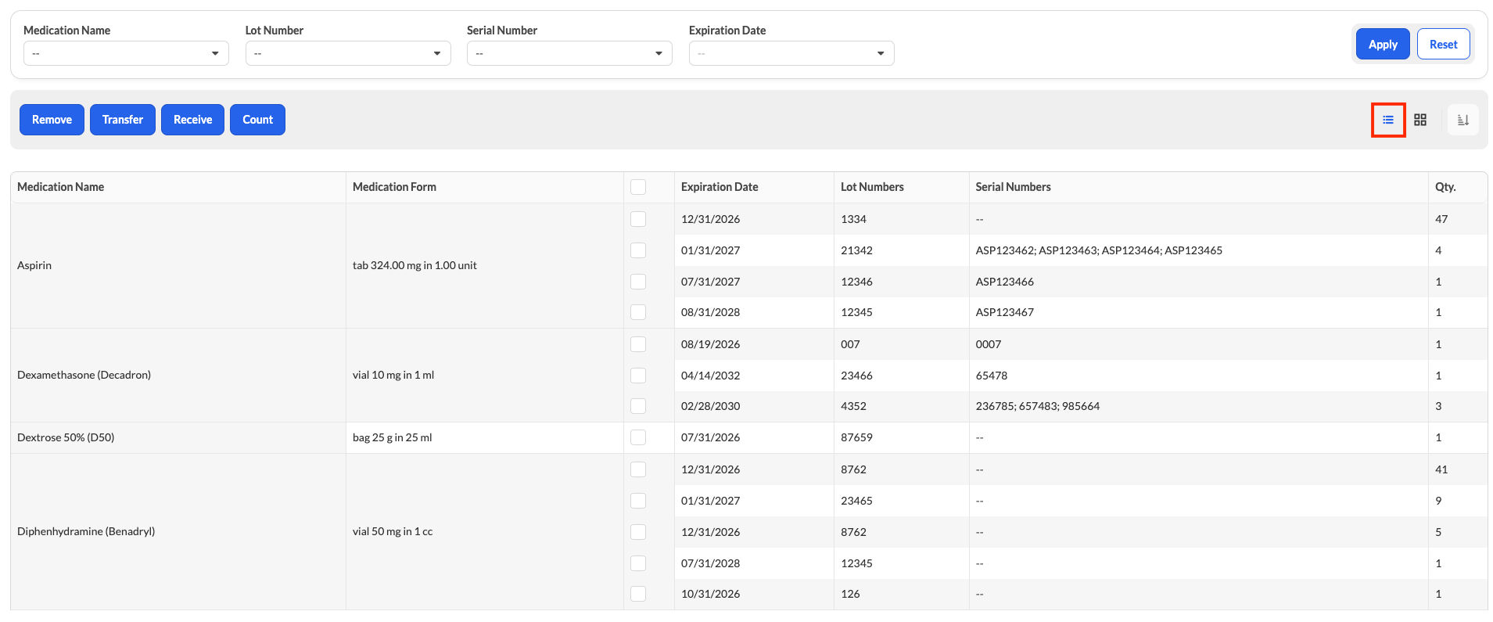
Task: Check the Diphenhydramine qty 5 row checkbox
Action: pyautogui.click(x=638, y=532)
